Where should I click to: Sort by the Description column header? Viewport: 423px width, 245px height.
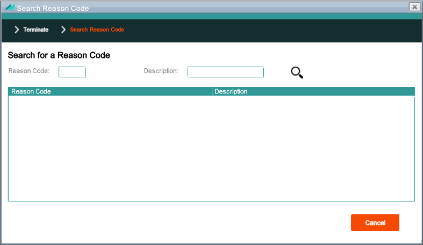pyautogui.click(x=313, y=91)
